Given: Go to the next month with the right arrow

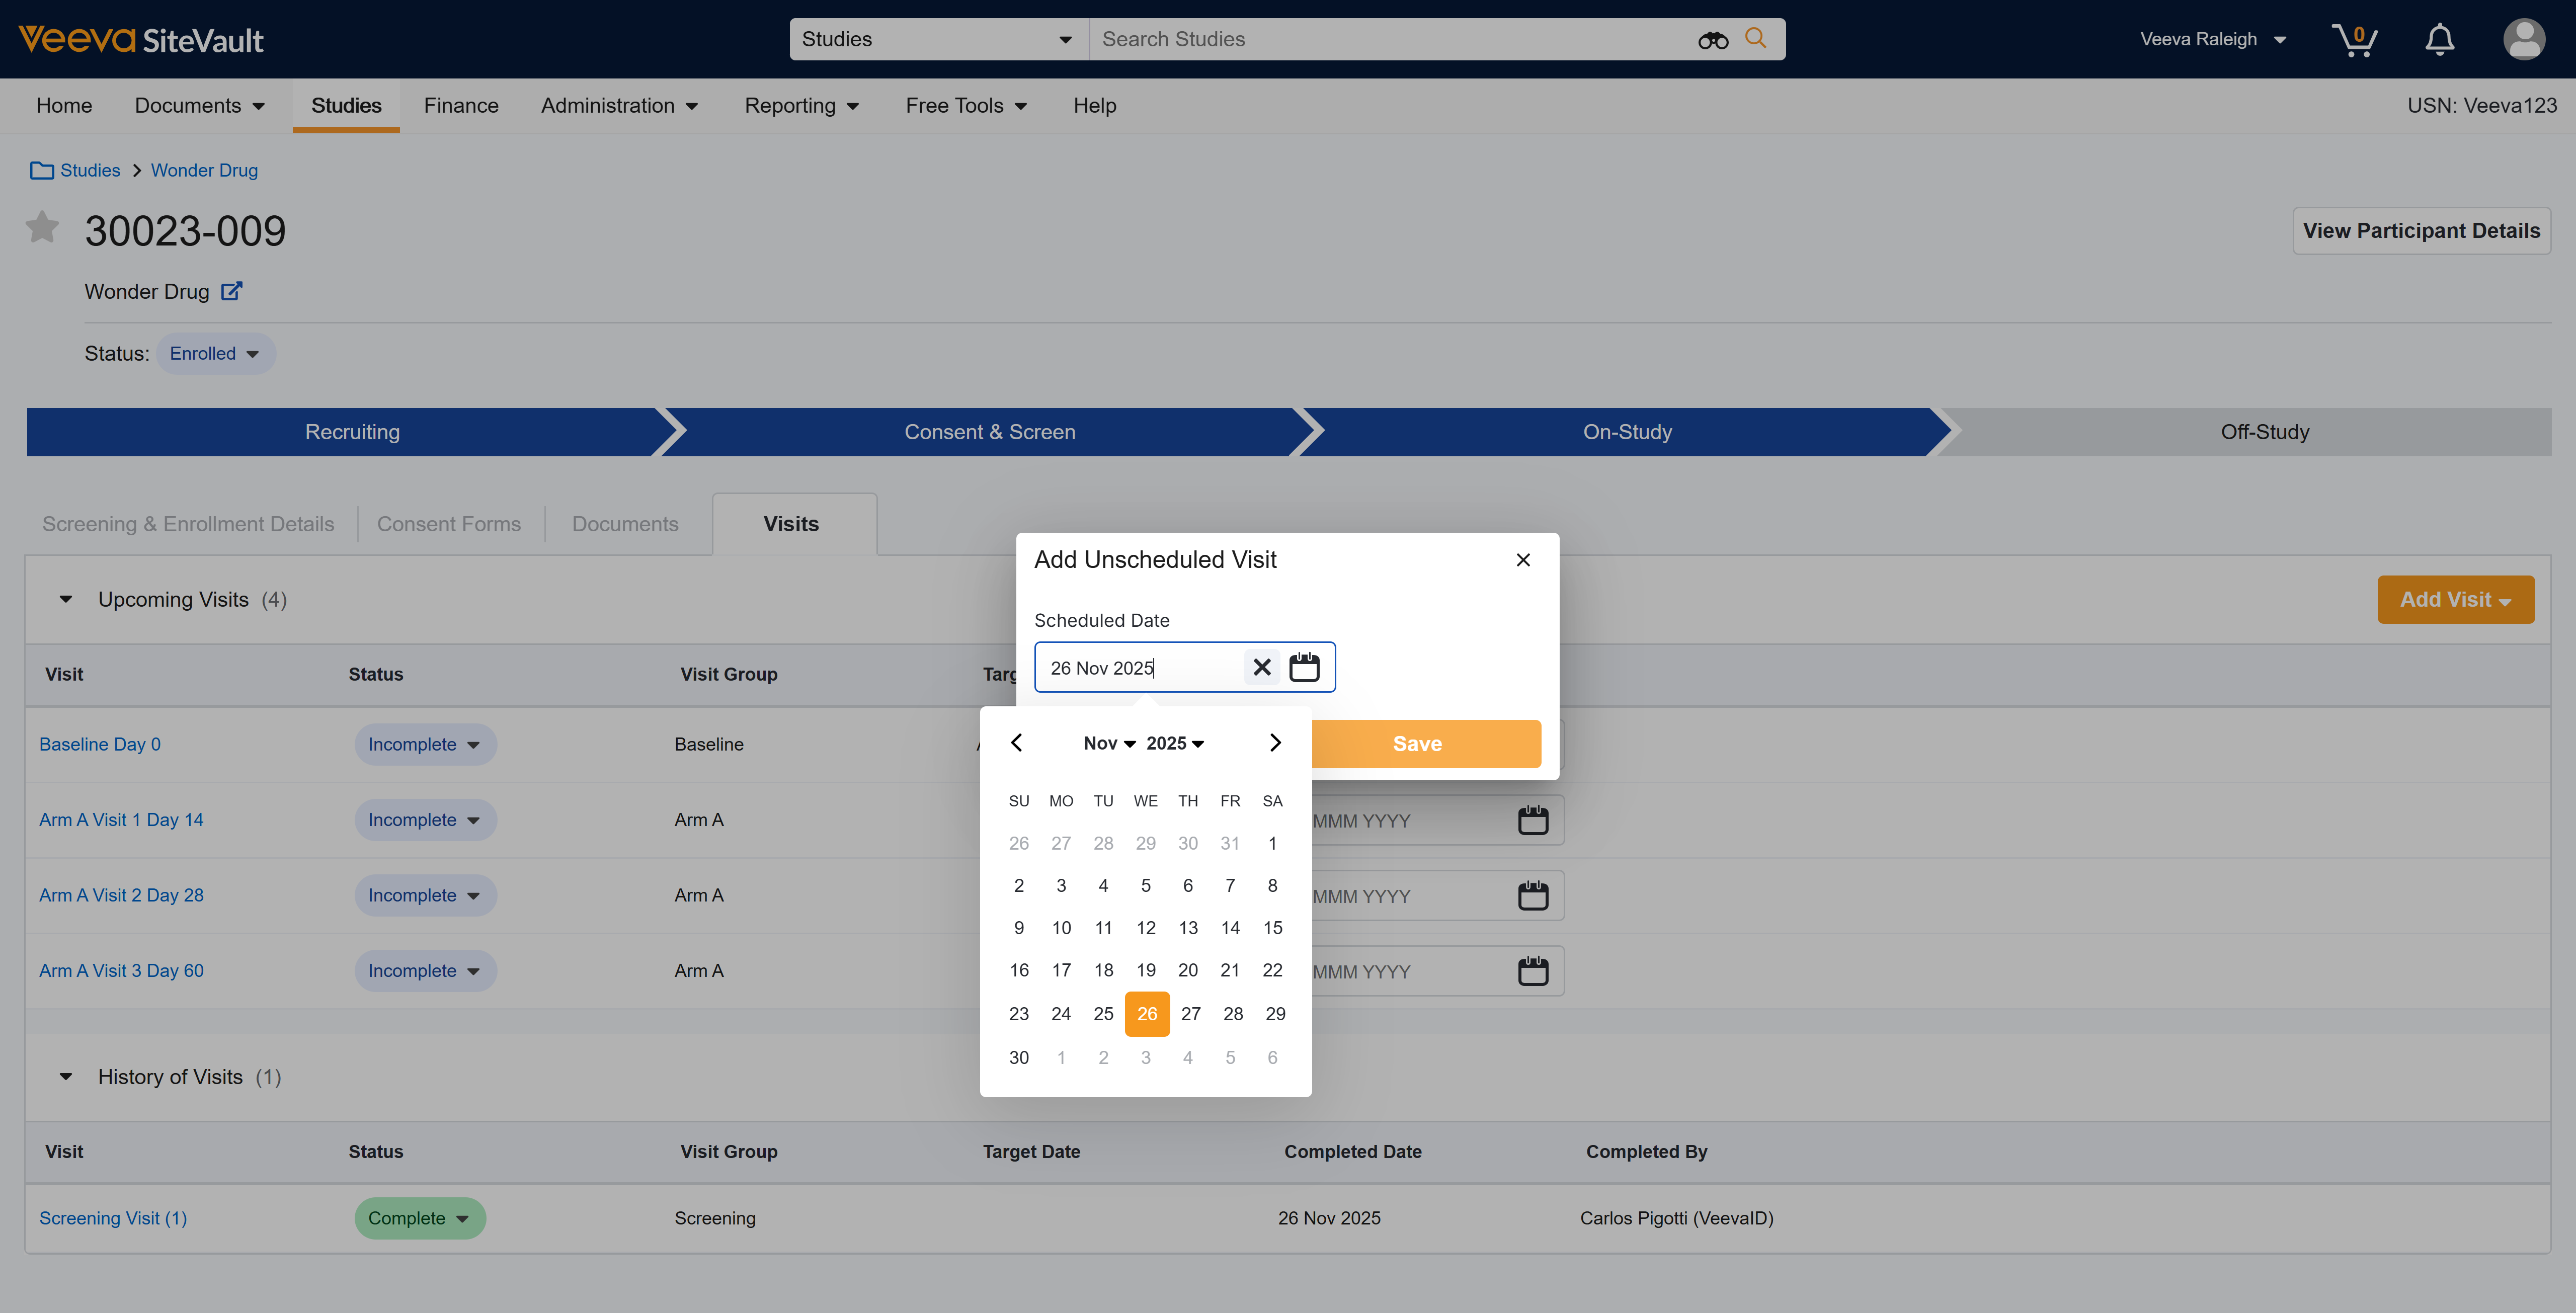Looking at the screenshot, I should click(x=1275, y=743).
